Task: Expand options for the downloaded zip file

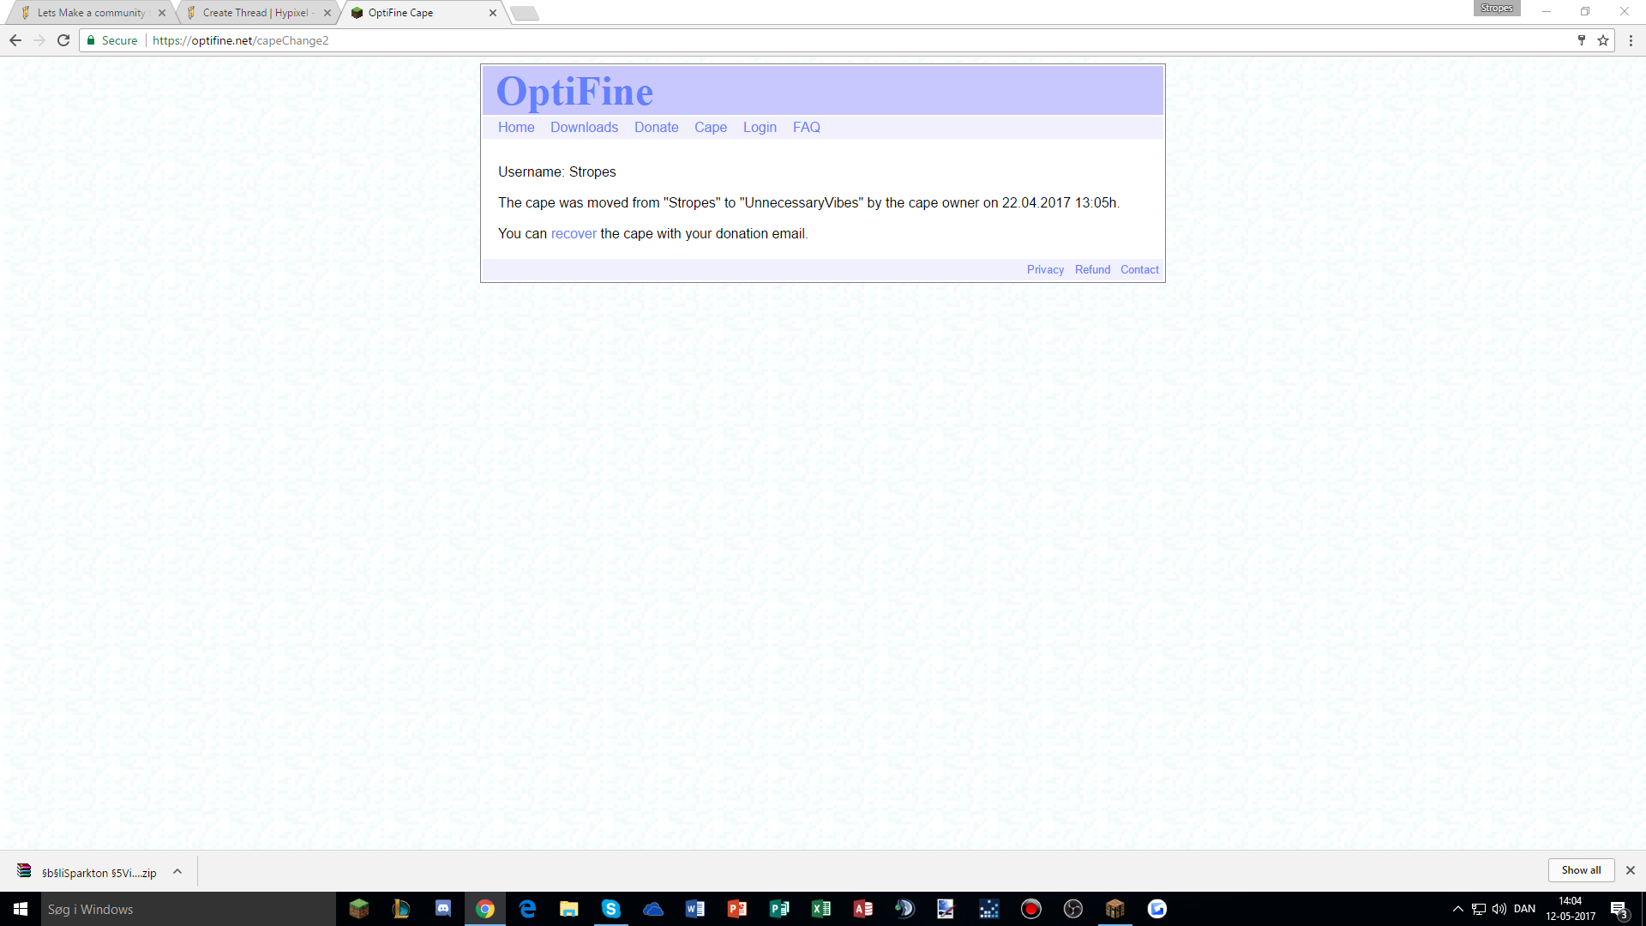Action: tap(177, 871)
